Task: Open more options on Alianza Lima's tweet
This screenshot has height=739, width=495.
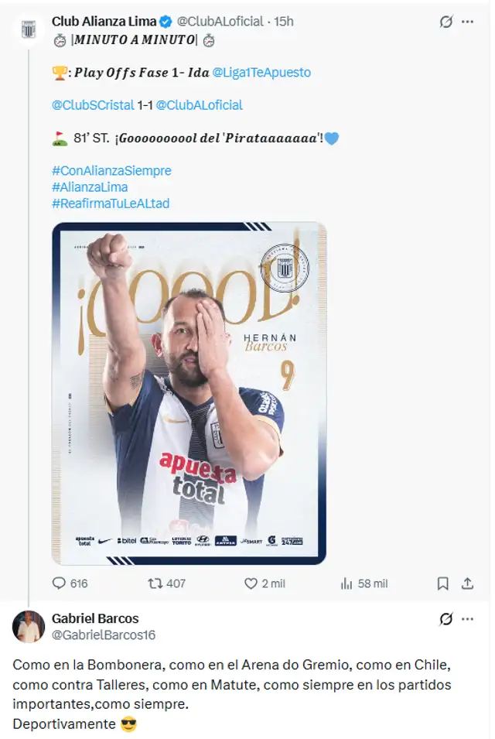Action: 468,22
